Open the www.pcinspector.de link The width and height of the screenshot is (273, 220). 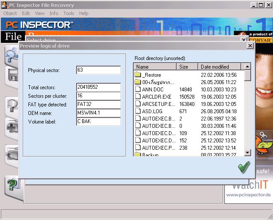coord(248,195)
